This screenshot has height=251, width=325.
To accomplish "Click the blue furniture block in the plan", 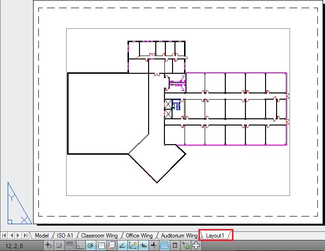I will pos(176,104).
